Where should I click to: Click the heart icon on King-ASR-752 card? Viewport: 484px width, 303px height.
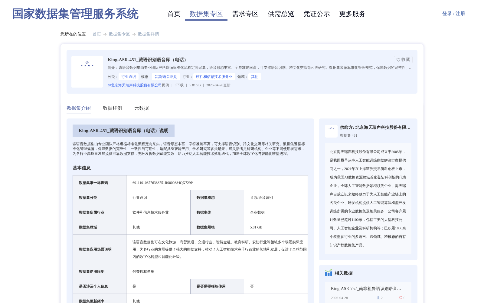click(401, 298)
